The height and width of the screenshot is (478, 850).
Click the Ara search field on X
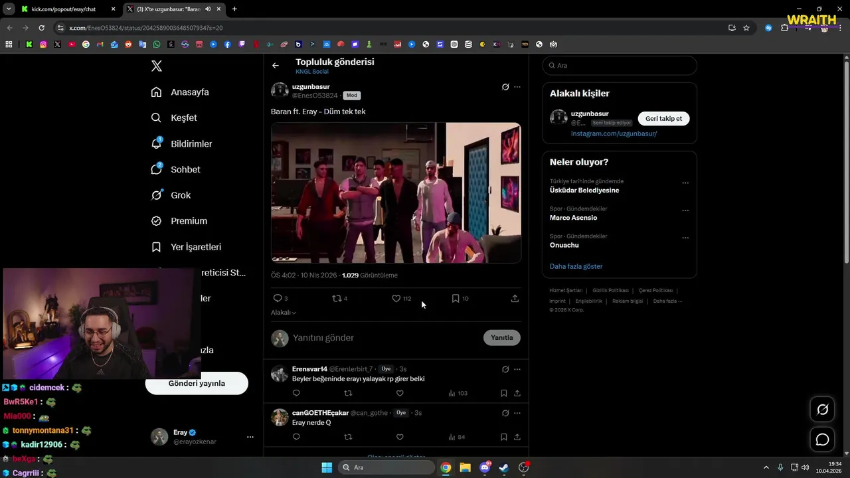tap(620, 65)
